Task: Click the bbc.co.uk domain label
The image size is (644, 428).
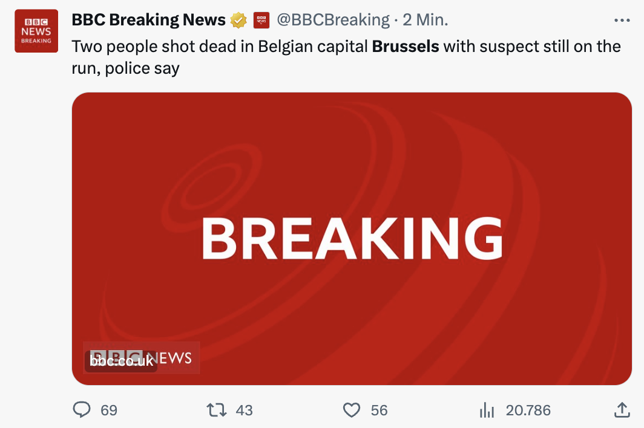Action: point(121,361)
